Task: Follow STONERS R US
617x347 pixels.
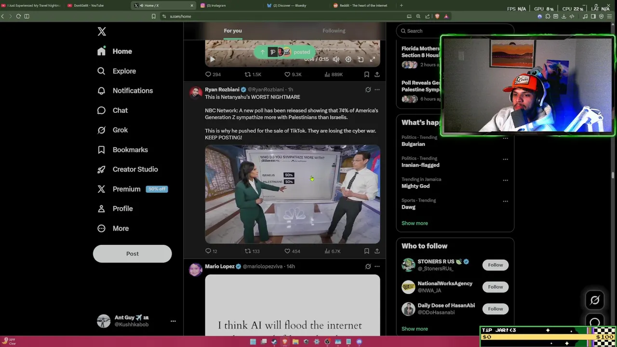Action: (x=495, y=265)
